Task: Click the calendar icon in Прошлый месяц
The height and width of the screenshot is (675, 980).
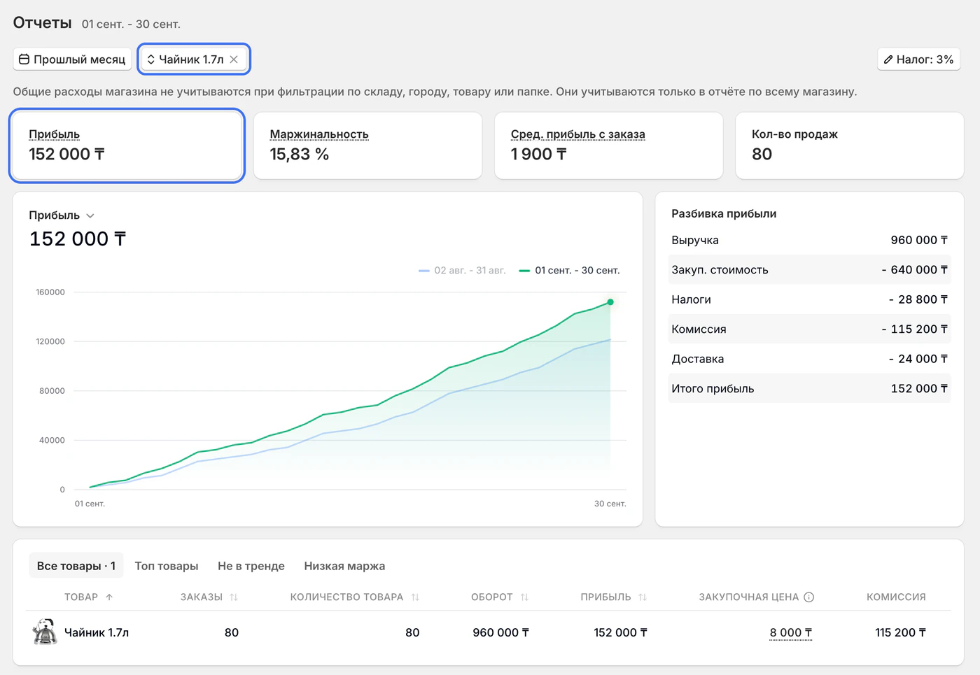Action: click(24, 59)
